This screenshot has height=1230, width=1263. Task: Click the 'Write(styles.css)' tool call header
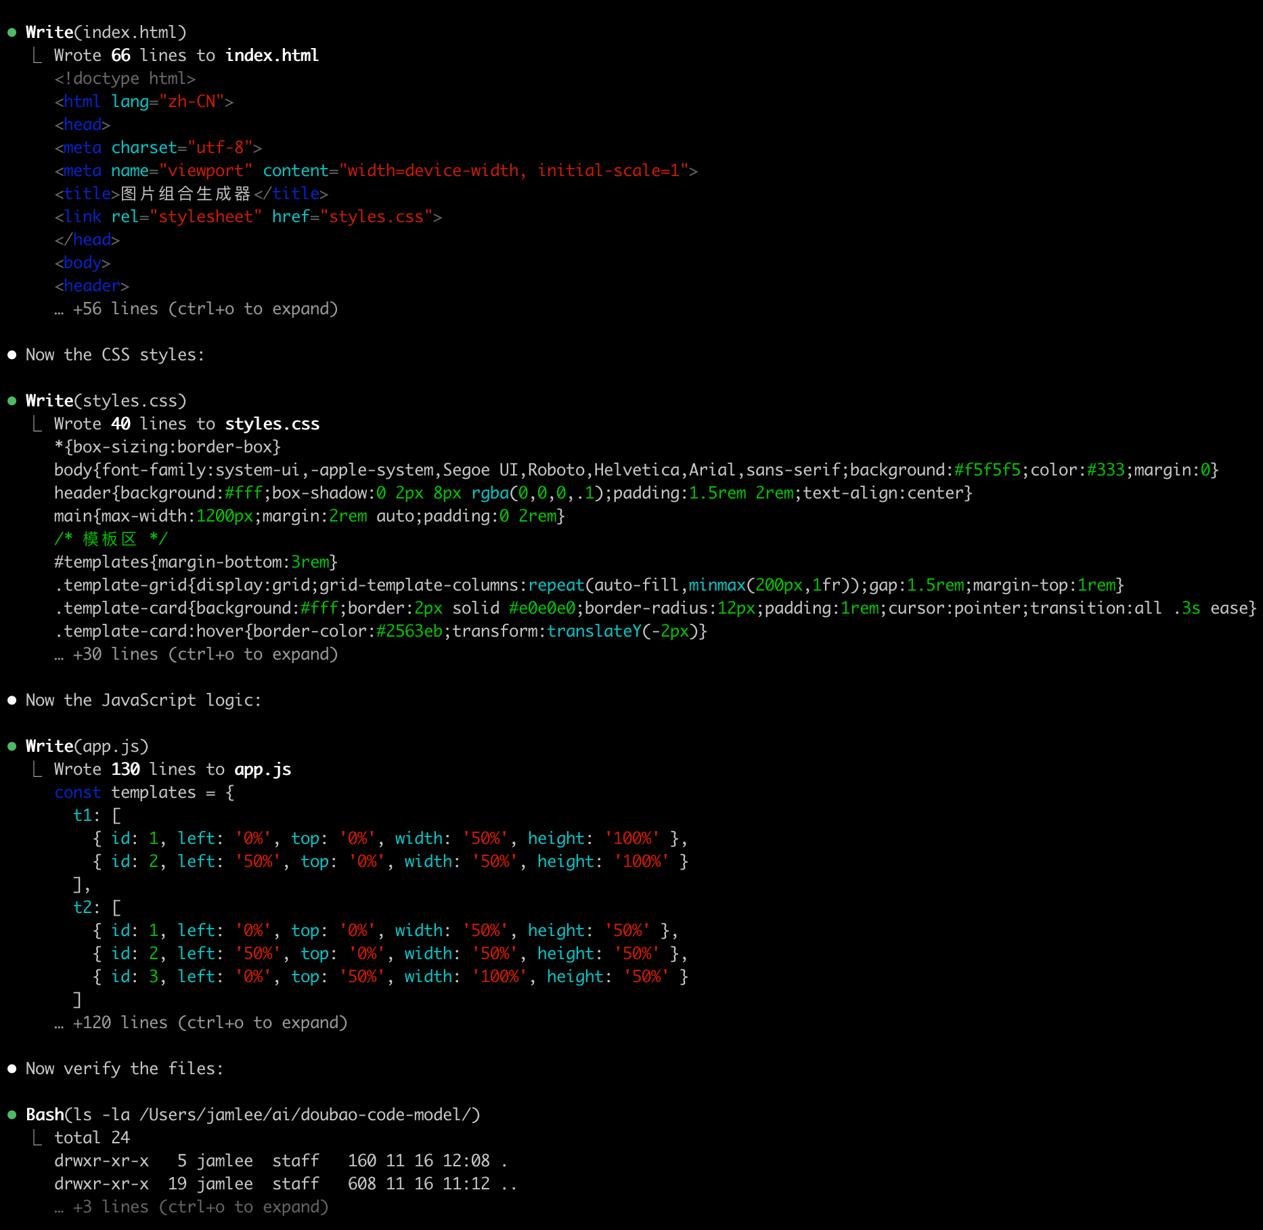pos(106,401)
